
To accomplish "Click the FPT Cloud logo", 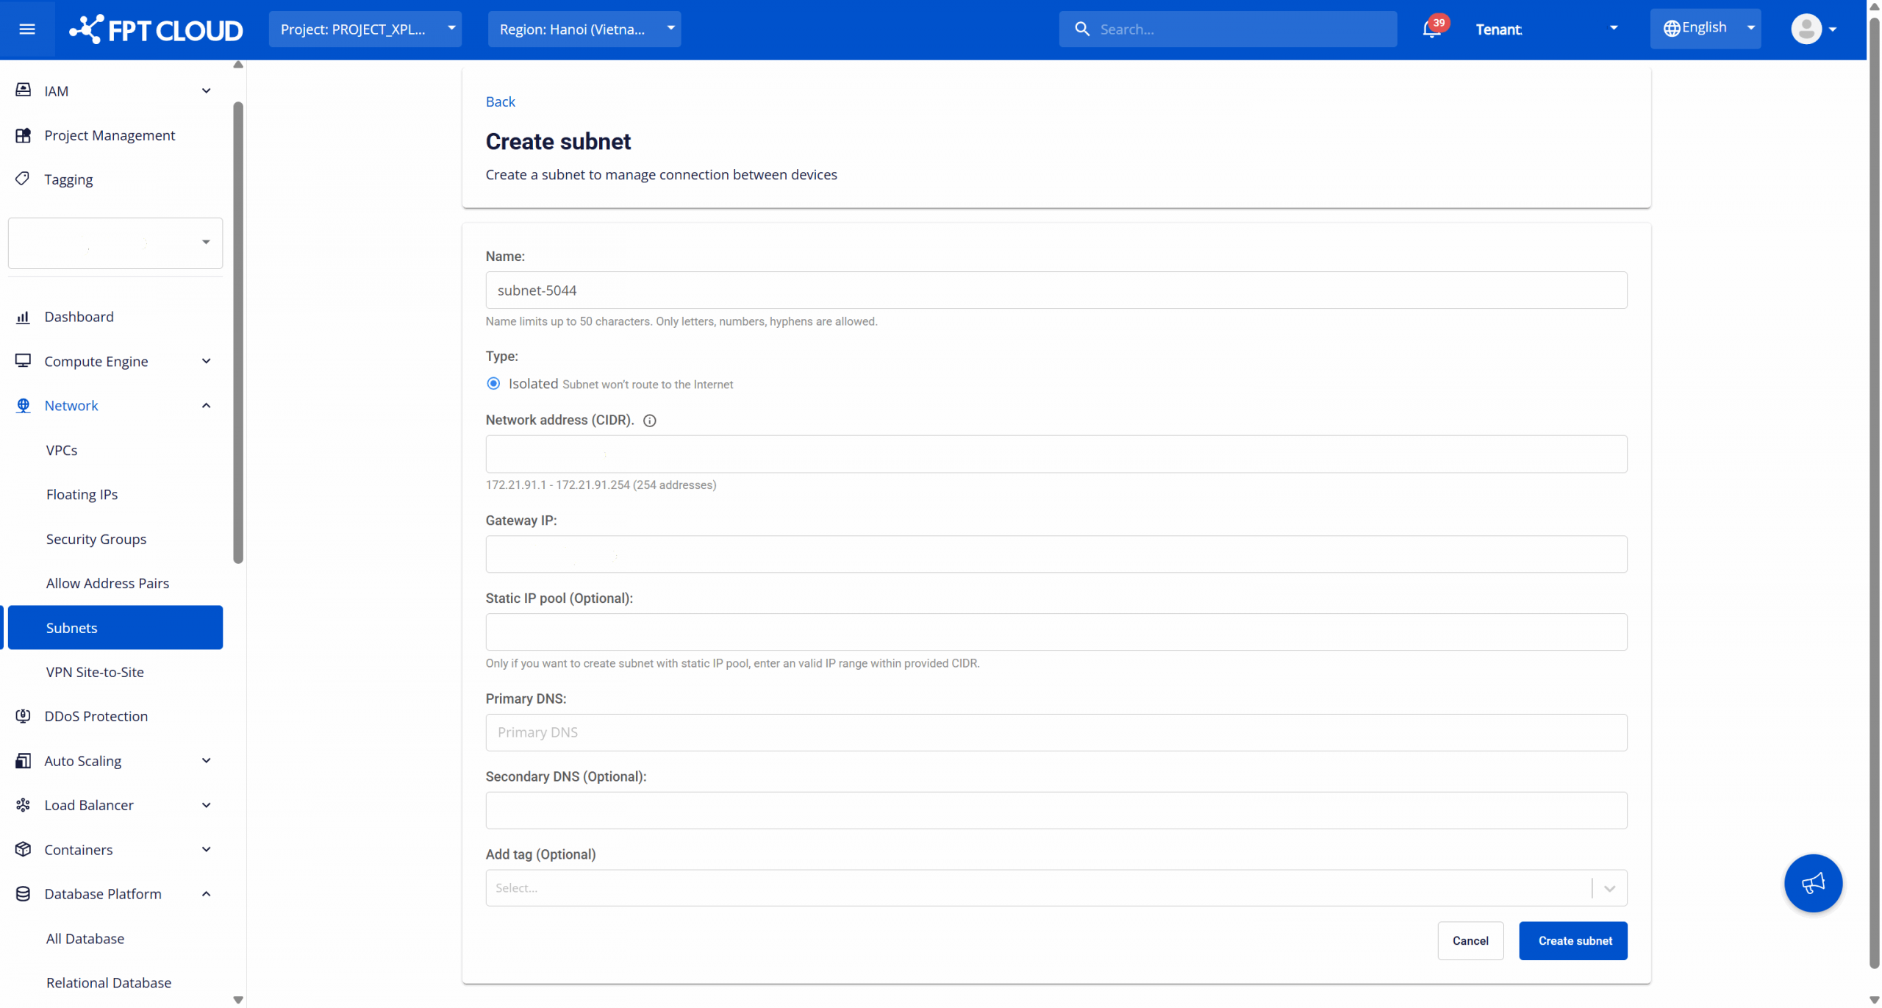I will pyautogui.click(x=157, y=29).
